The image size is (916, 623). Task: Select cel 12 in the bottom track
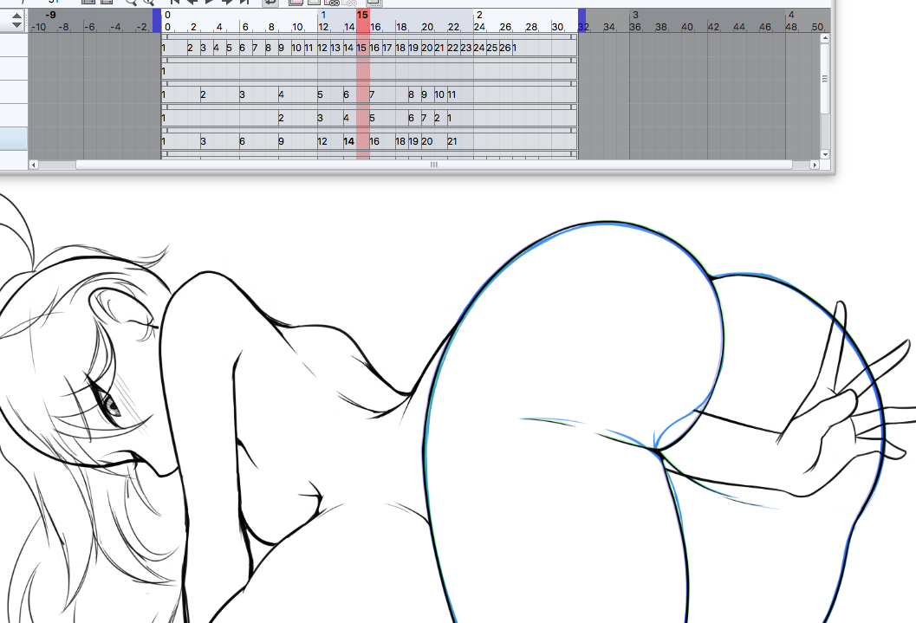click(322, 141)
